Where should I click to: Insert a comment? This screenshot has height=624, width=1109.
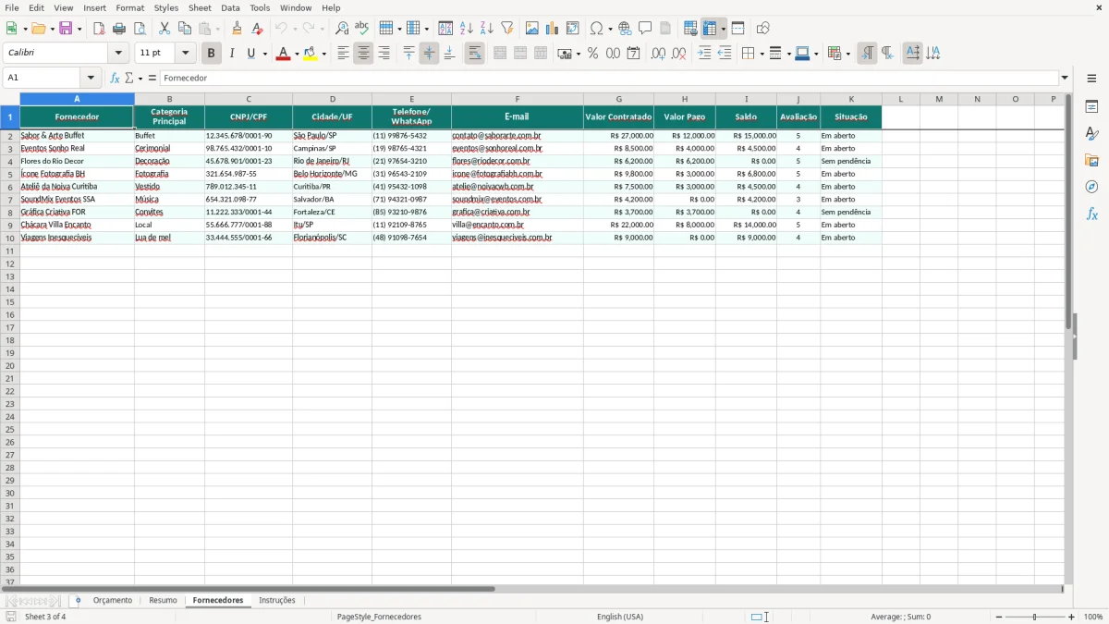click(645, 29)
